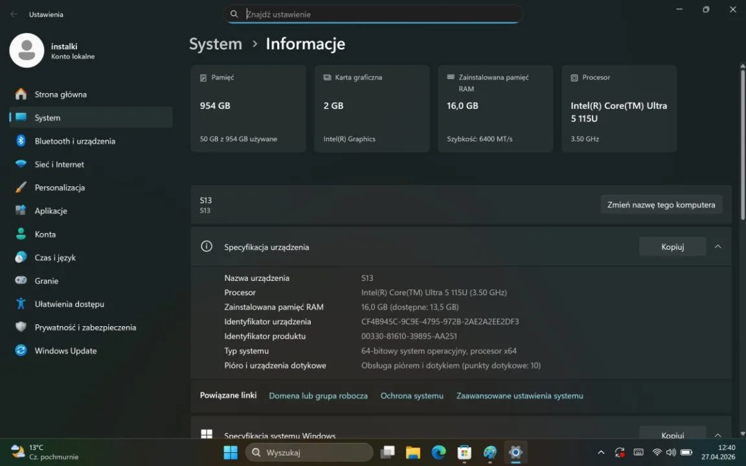This screenshot has height=466, width=746.
Task: Go to Ułatwienia dostępu settings
Action: [69, 304]
